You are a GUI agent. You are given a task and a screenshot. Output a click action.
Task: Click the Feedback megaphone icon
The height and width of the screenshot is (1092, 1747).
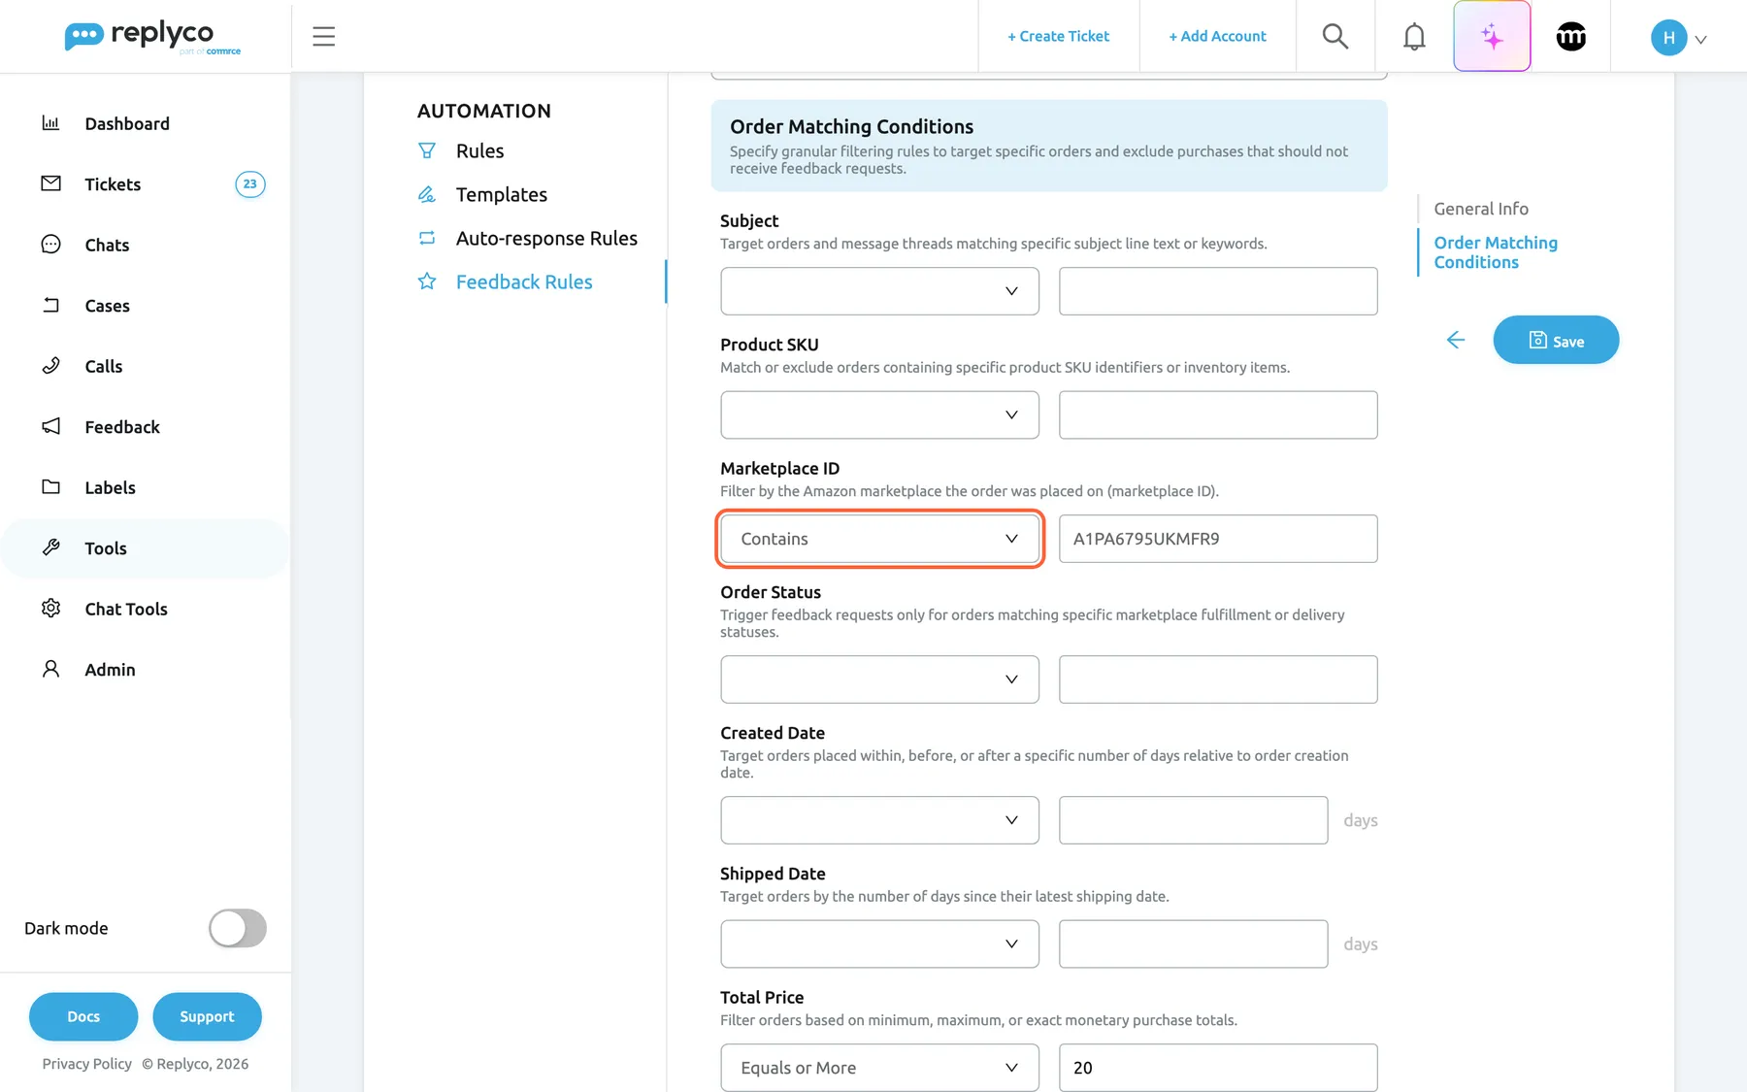point(50,426)
